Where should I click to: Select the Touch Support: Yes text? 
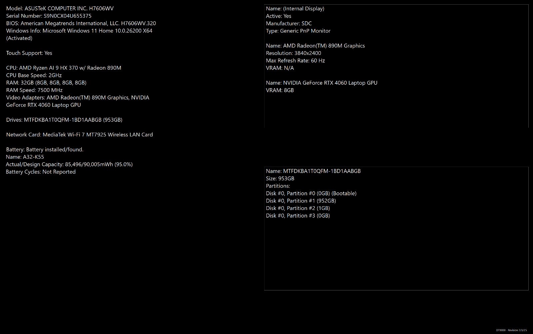(x=29, y=53)
